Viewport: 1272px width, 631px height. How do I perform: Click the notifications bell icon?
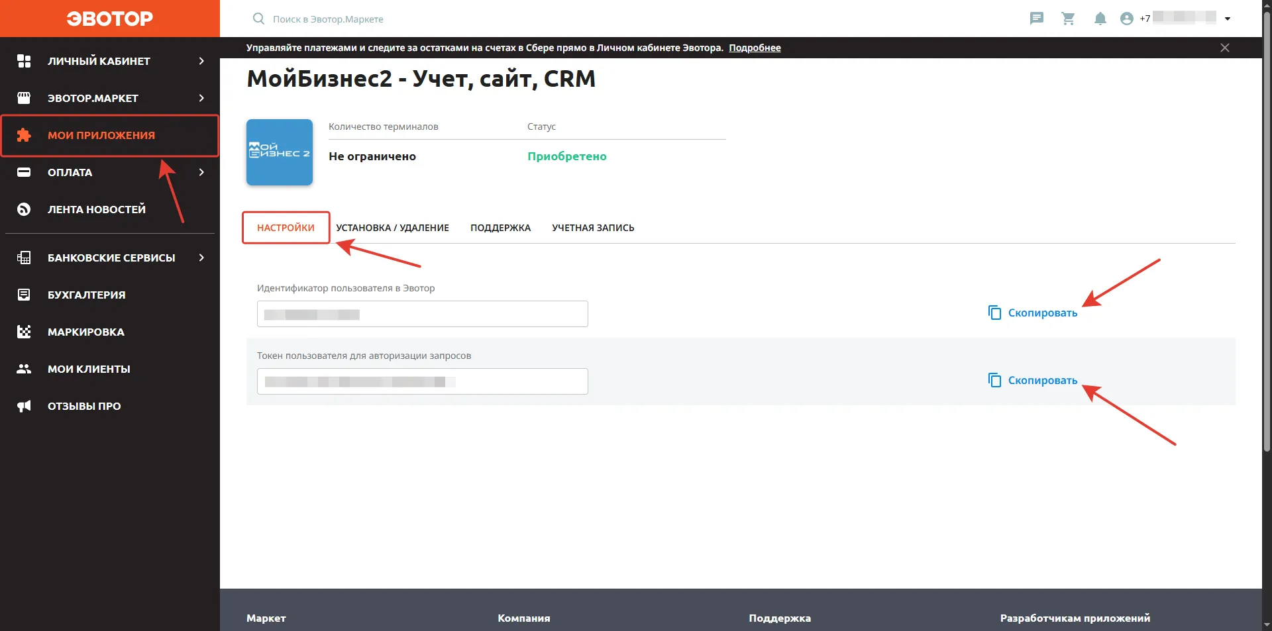point(1100,19)
